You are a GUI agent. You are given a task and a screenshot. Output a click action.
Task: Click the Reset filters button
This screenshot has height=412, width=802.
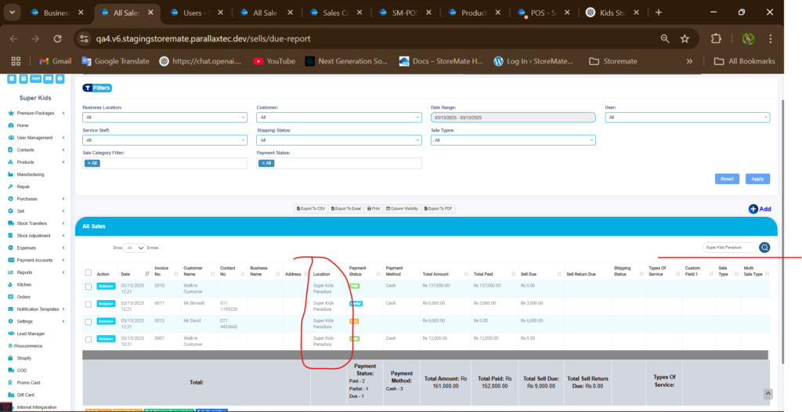(x=727, y=179)
